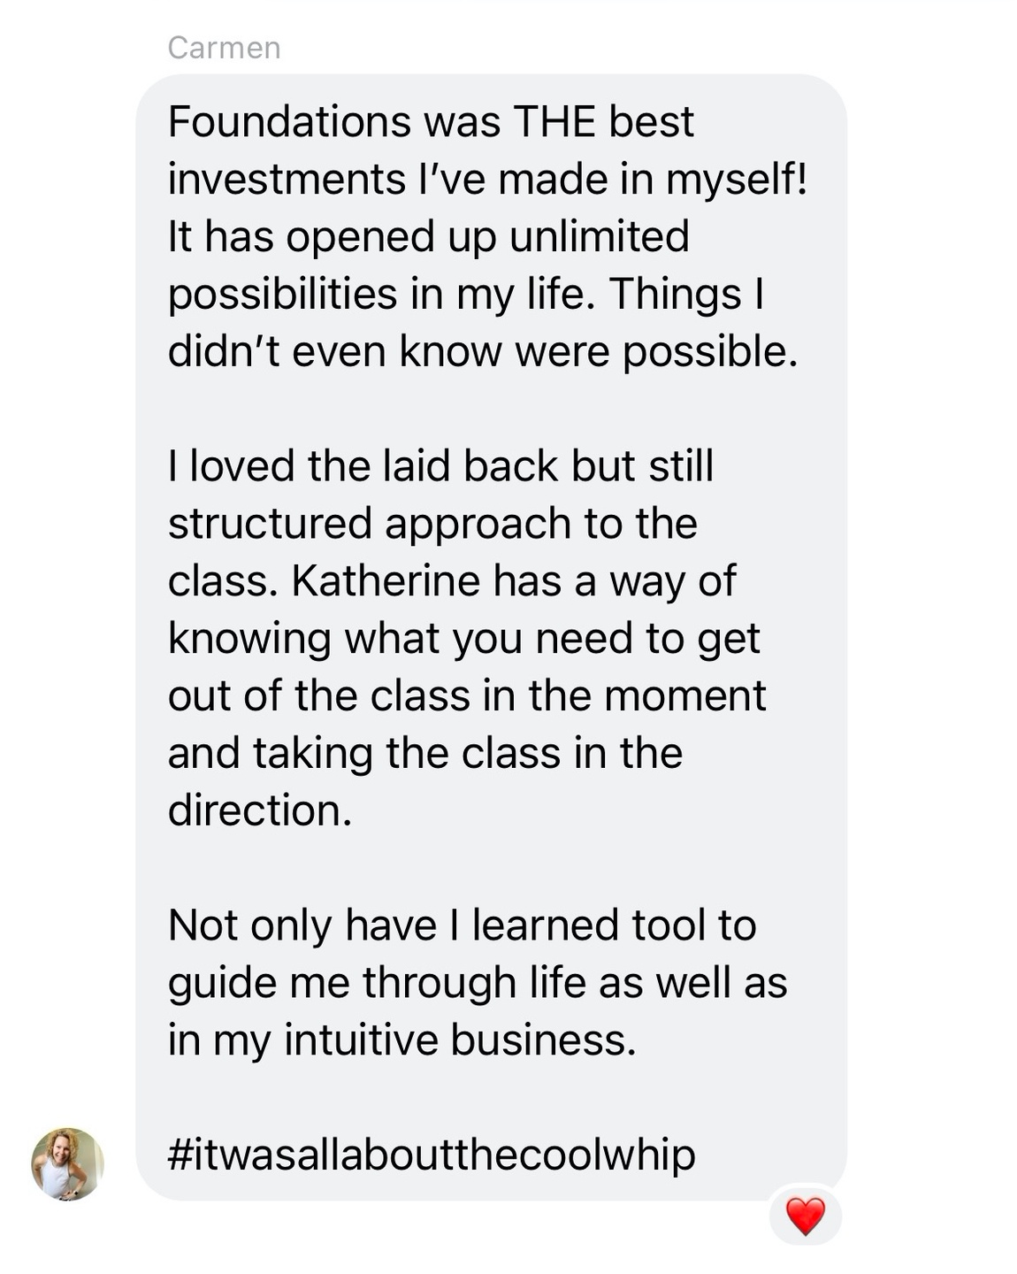Click the word "moment" in the message
The height and width of the screenshot is (1274, 1017).
[684, 696]
